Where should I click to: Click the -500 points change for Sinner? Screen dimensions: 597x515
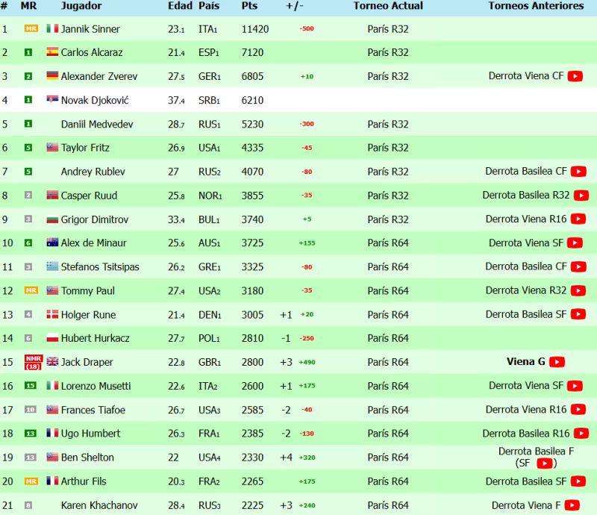[x=307, y=28]
